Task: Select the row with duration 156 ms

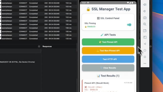Action: (x=38, y=28)
